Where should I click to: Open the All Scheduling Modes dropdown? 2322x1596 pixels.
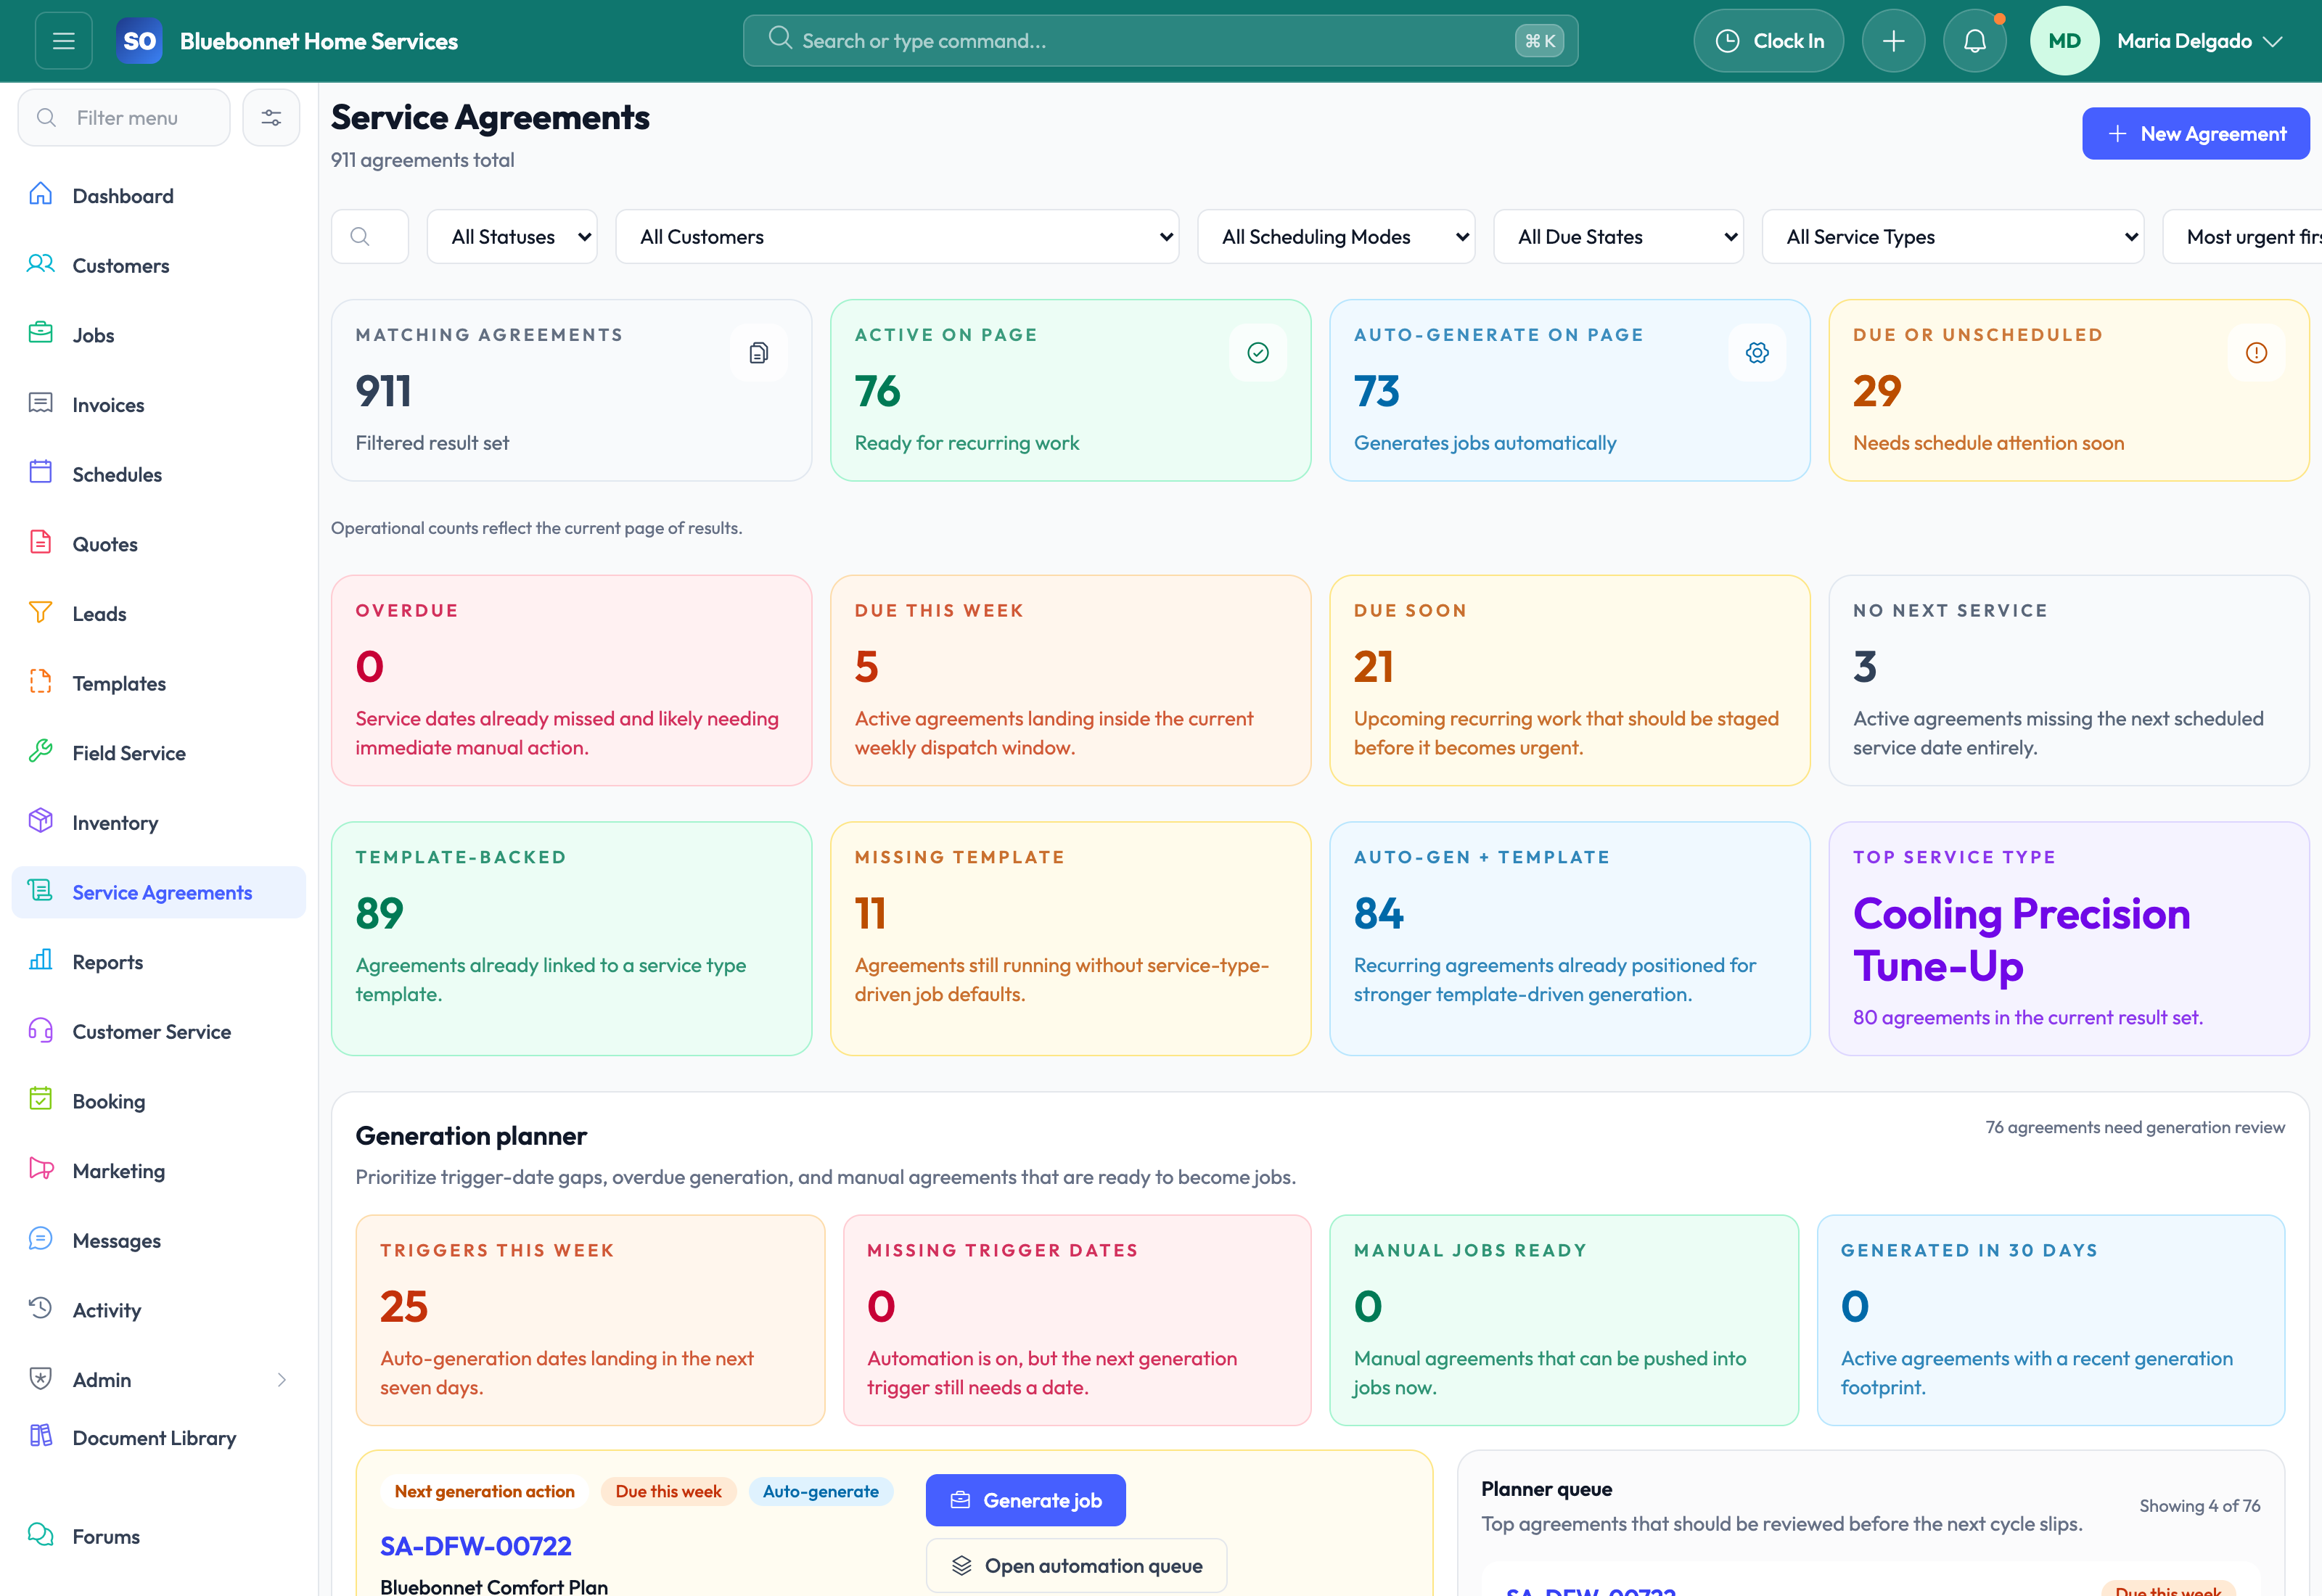1336,237
